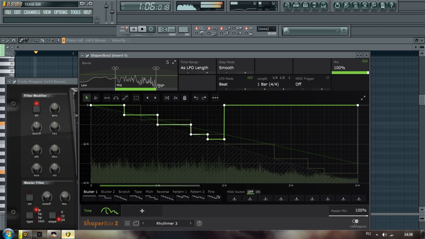
Task: Click the first MIDI Switch download slot
Action: pos(234,198)
